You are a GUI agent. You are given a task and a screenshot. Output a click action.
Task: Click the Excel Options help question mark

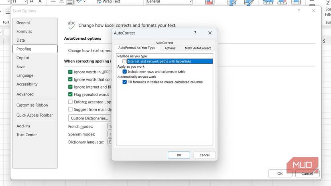(299, 10)
